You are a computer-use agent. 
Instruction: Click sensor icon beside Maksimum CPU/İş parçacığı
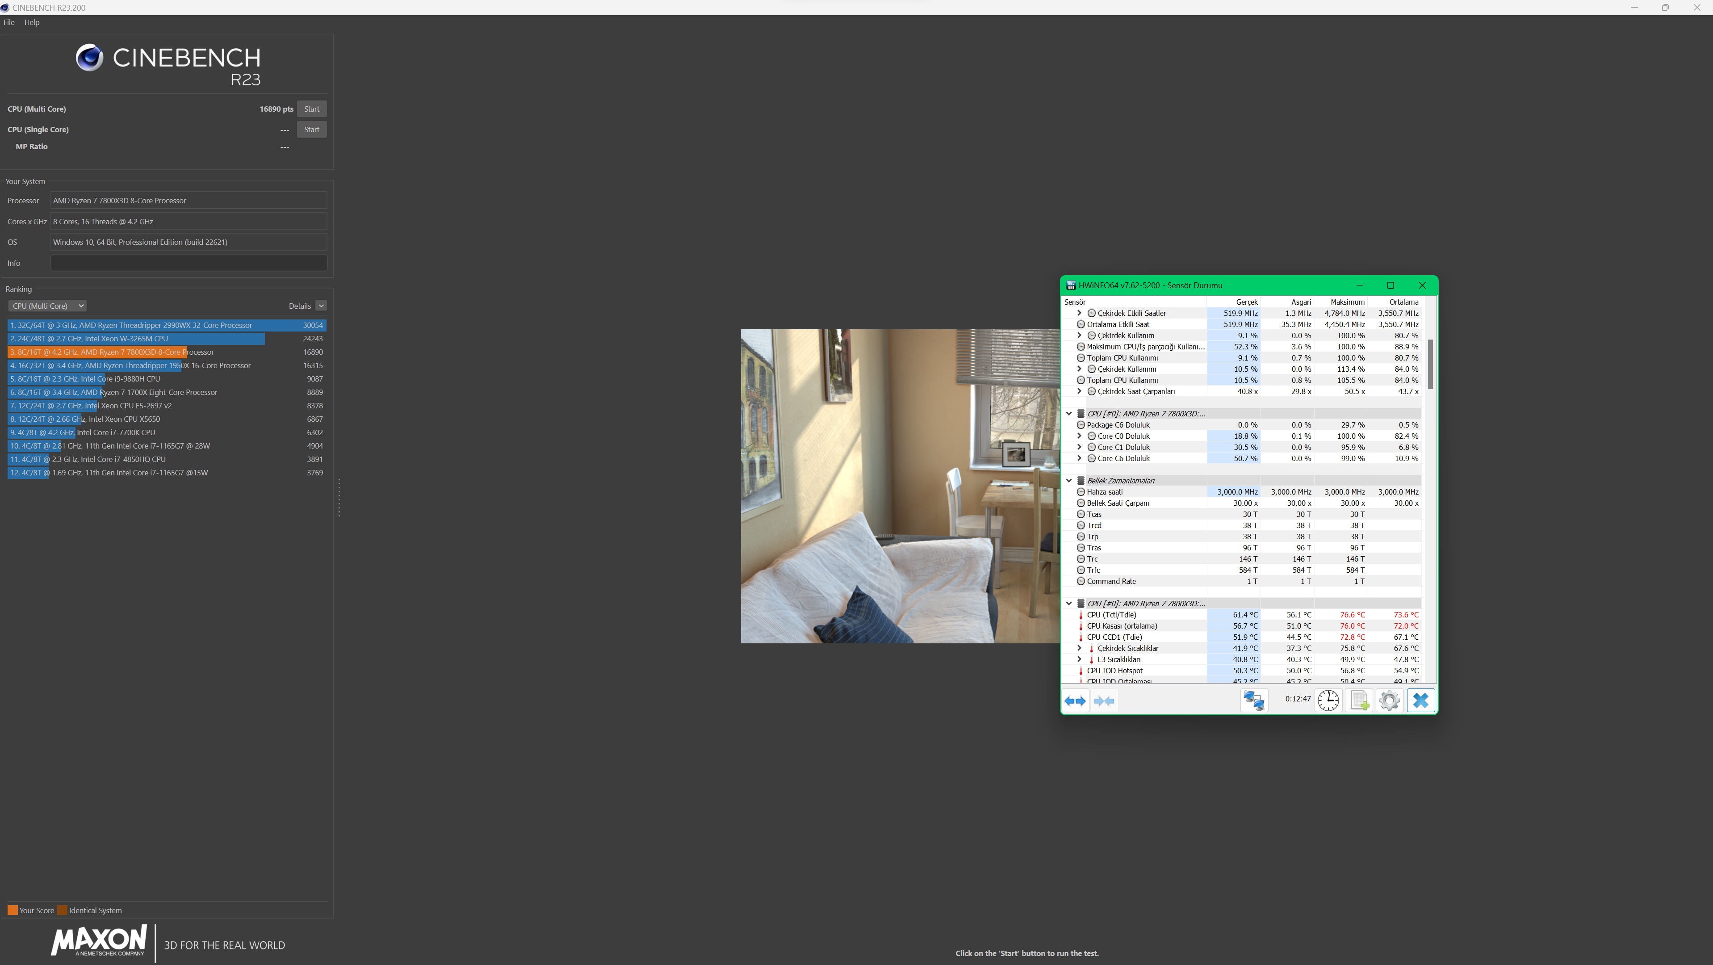(x=1081, y=347)
